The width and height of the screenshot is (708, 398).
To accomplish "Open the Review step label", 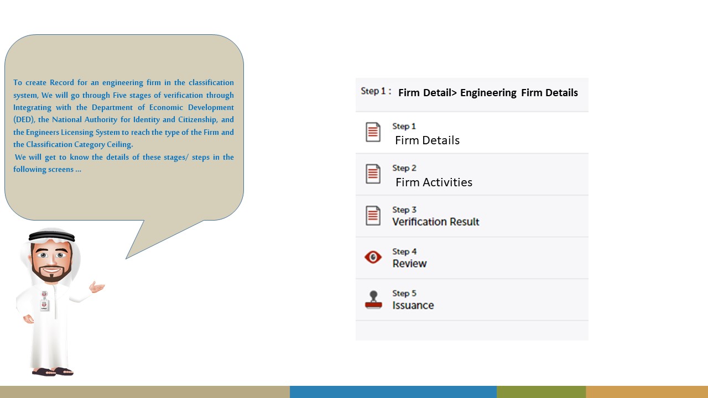I will [x=409, y=264].
